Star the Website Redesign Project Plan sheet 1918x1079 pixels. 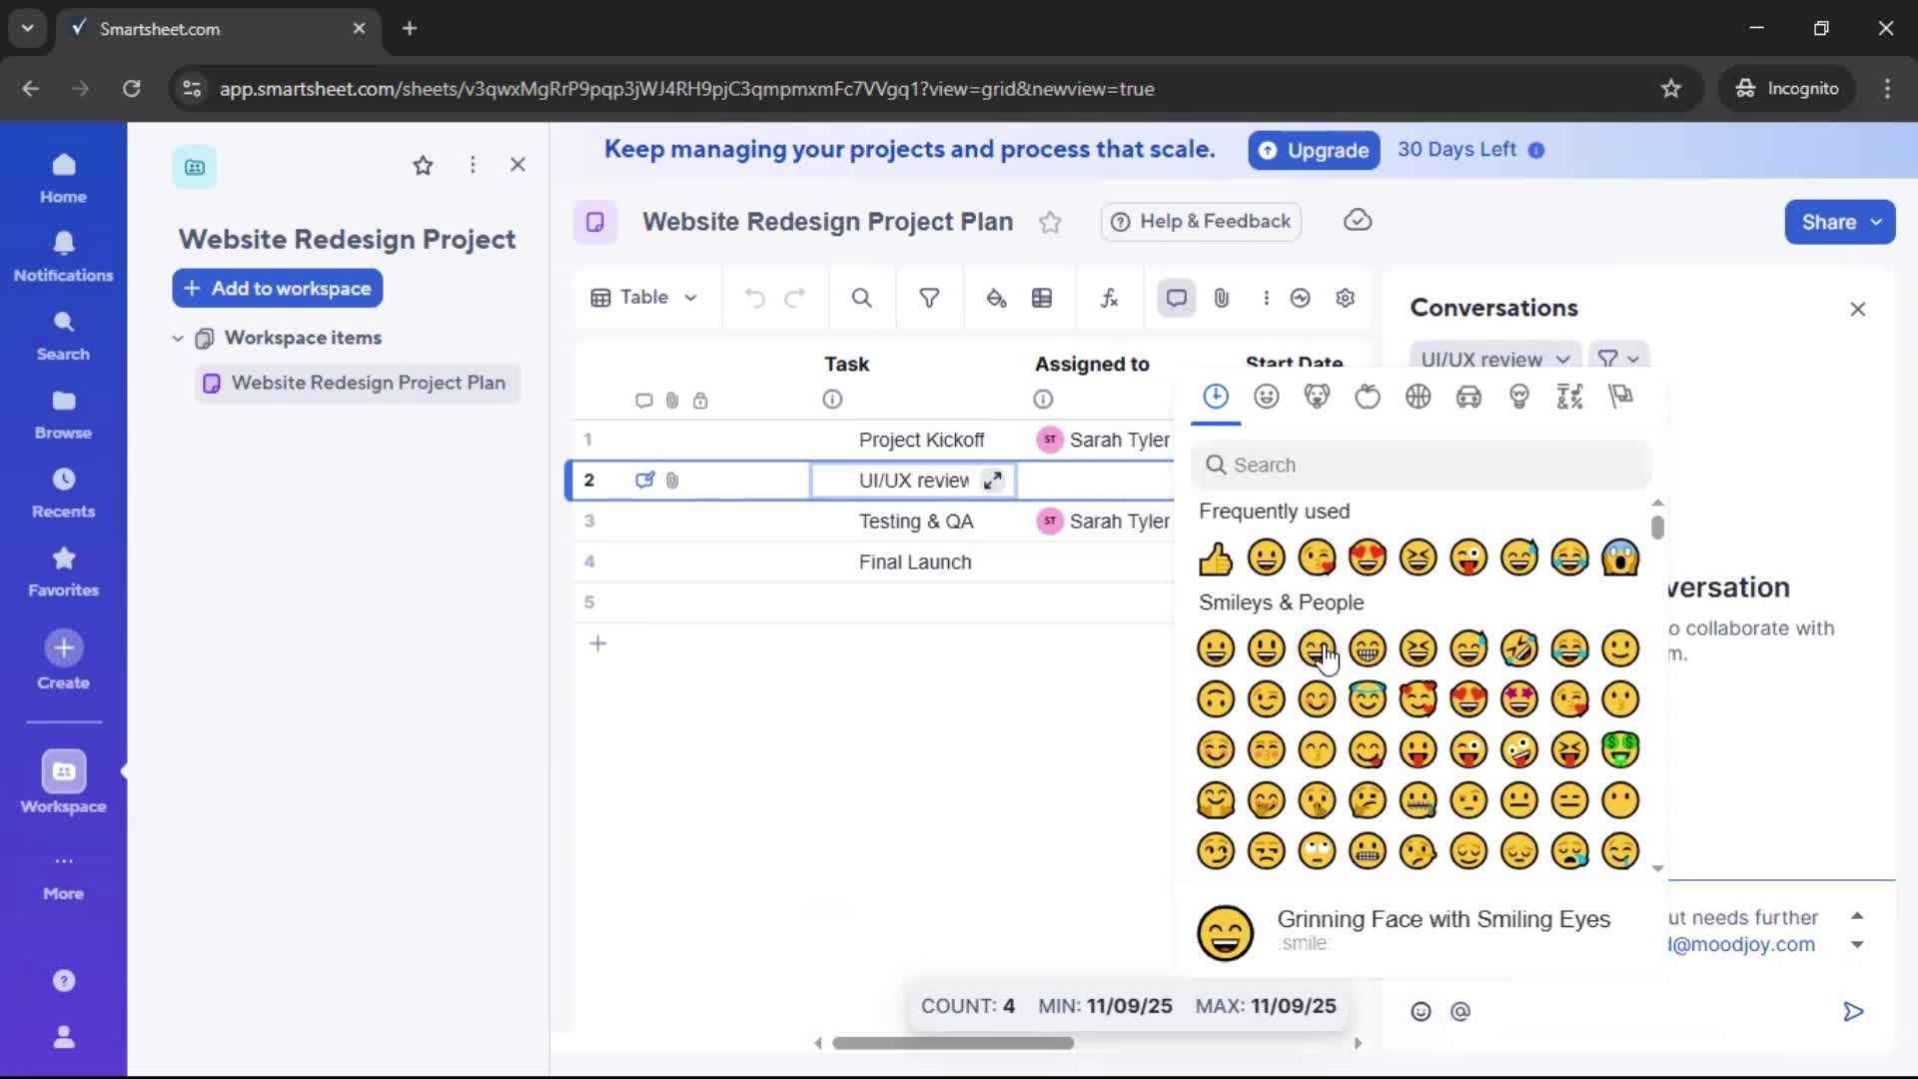[1050, 222]
